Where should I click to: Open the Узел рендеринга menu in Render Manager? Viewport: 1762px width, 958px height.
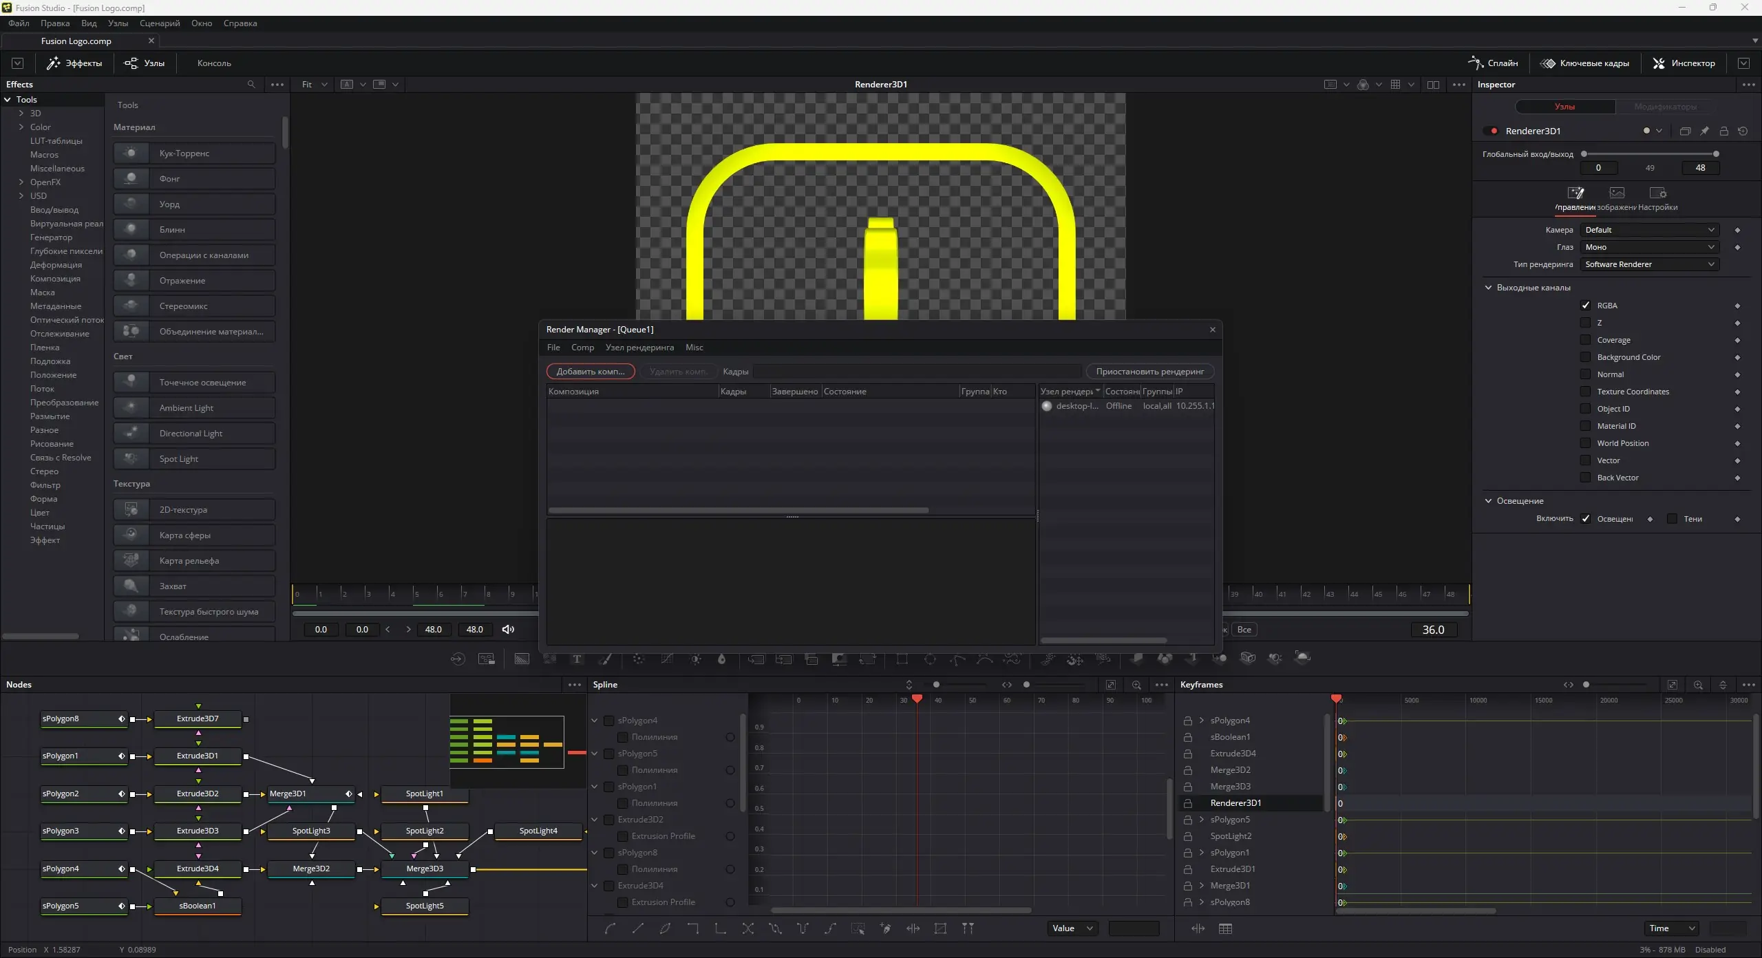(x=639, y=348)
